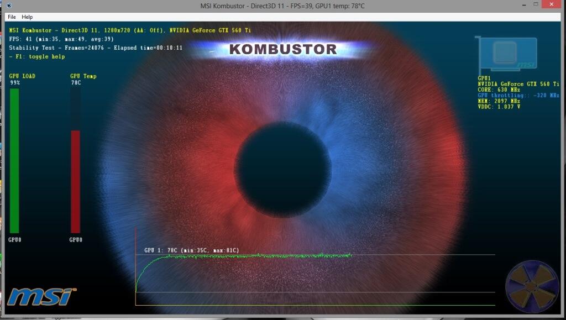The image size is (566, 320).
Task: Click the 'GPU Temp' label
Action: (x=83, y=76)
